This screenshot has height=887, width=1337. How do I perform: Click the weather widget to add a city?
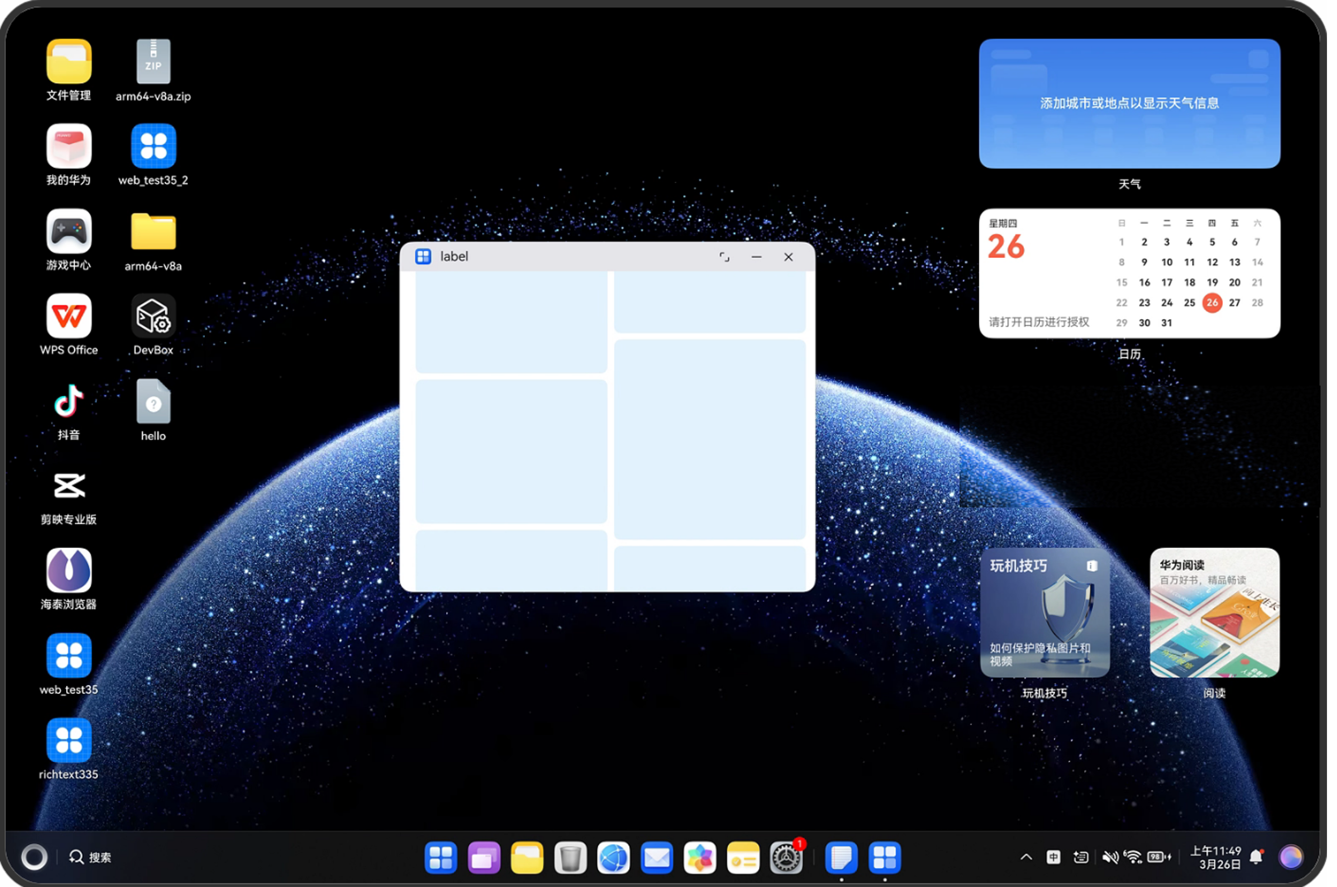click(x=1129, y=104)
